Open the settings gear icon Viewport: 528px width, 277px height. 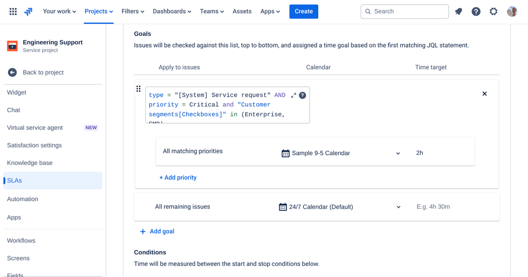click(x=494, y=12)
